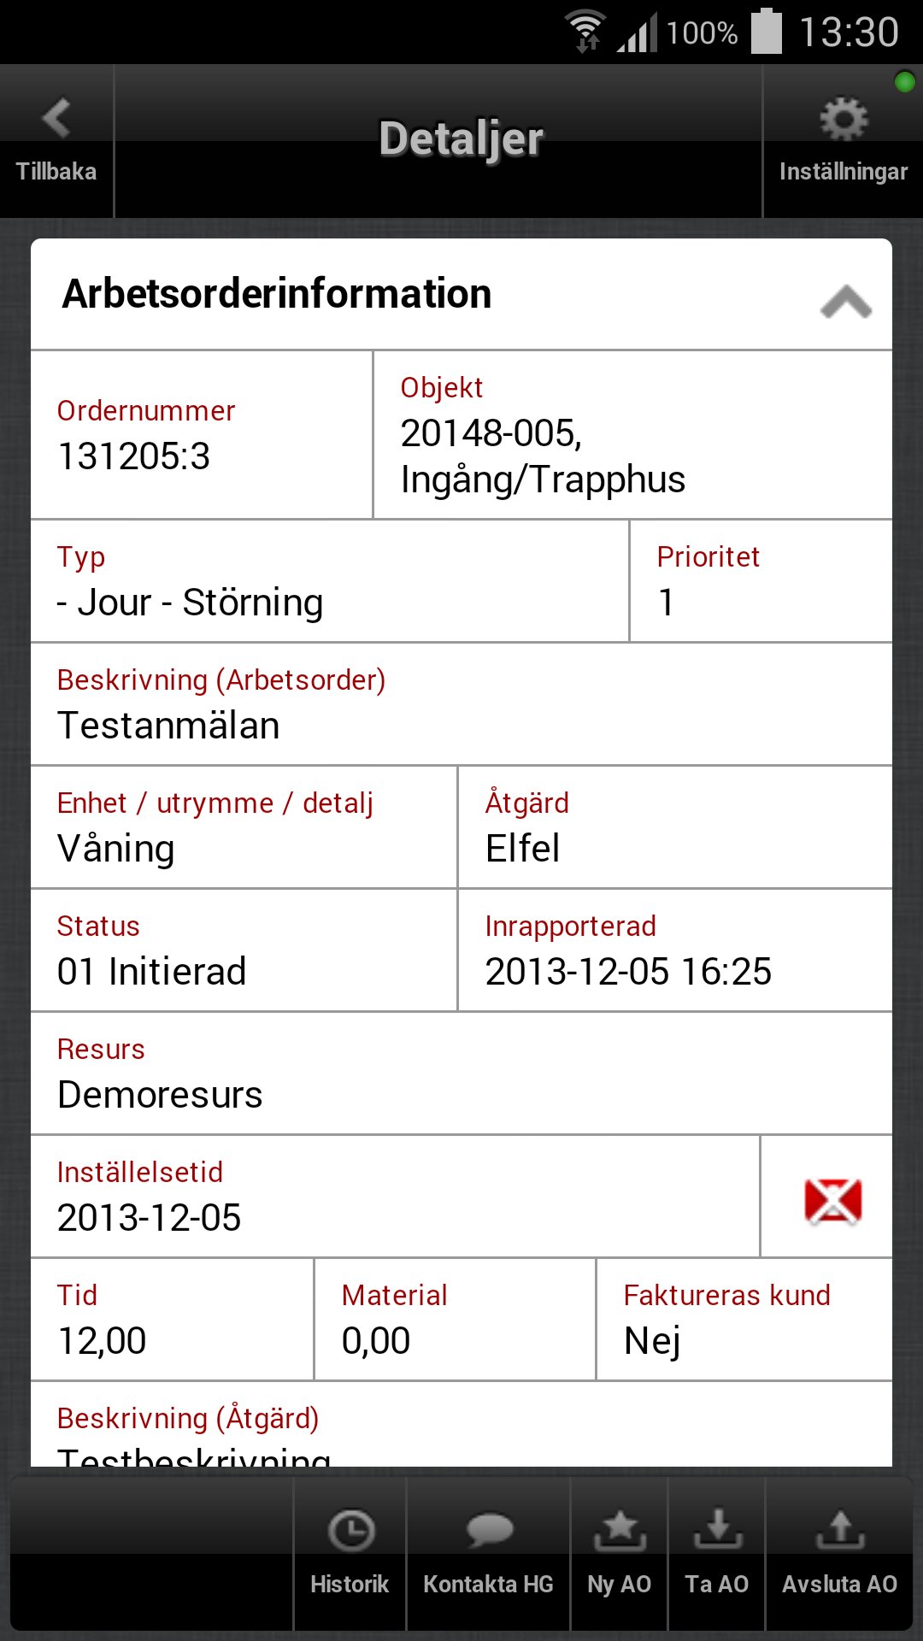Screen dimensions: 923x1641
Task: Open Inställningar gear icon
Action: [x=843, y=120]
